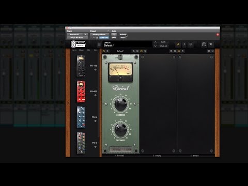
Task: Click the empty label under slot B
Action: tap(158, 156)
